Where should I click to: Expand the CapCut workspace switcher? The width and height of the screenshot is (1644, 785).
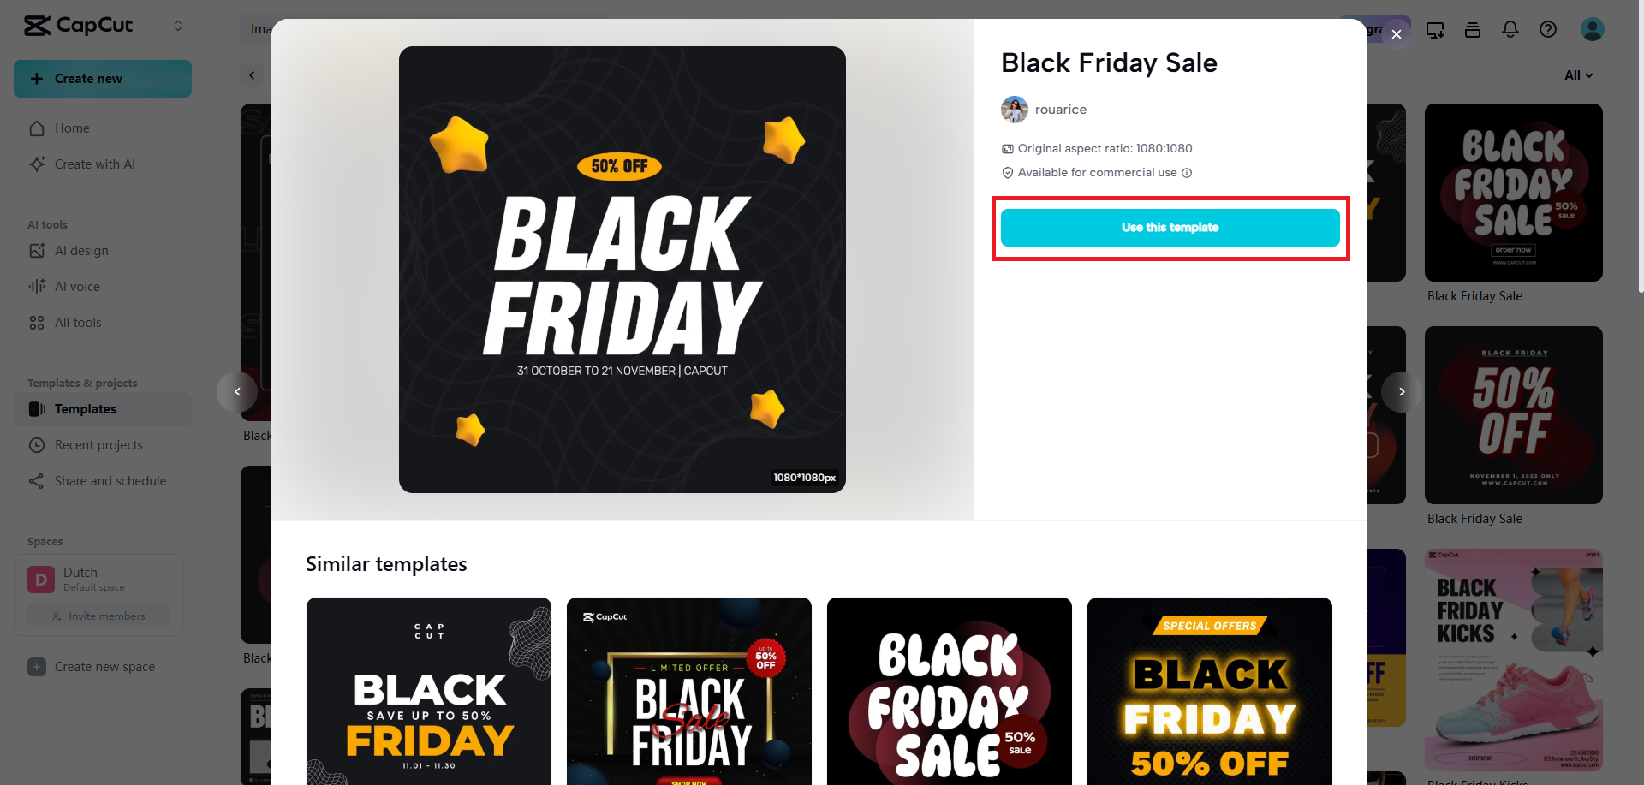[178, 26]
